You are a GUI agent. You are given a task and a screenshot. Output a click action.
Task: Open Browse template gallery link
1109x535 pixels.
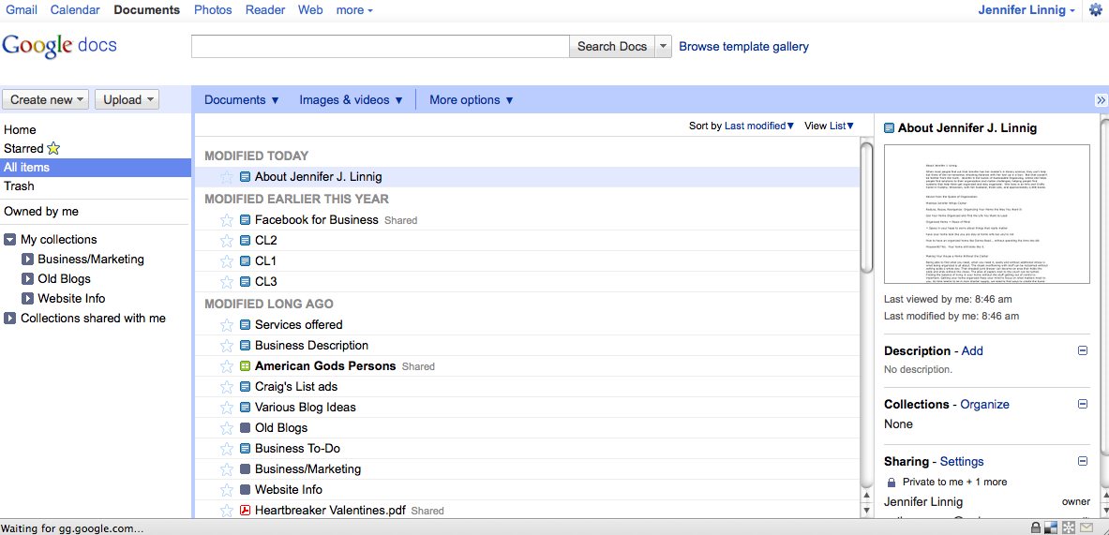pyautogui.click(x=744, y=47)
